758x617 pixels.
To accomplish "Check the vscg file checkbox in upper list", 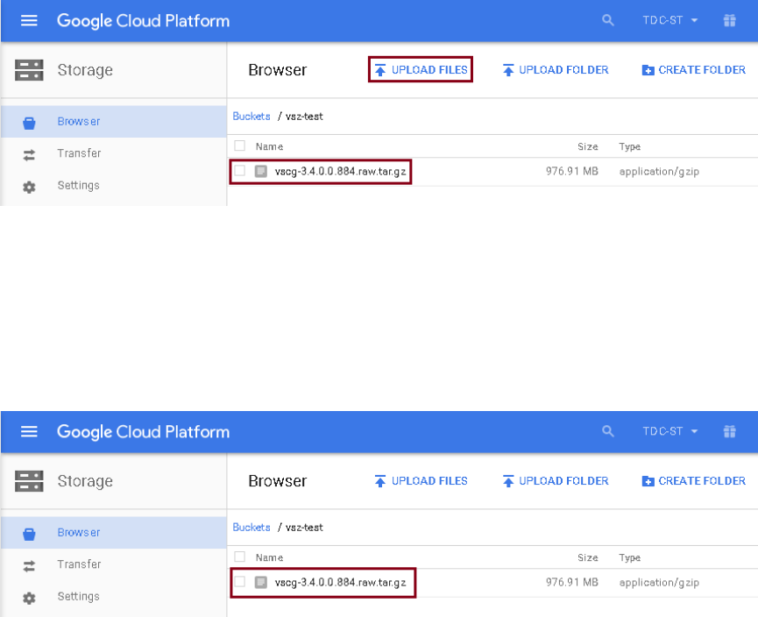I will click(x=240, y=171).
